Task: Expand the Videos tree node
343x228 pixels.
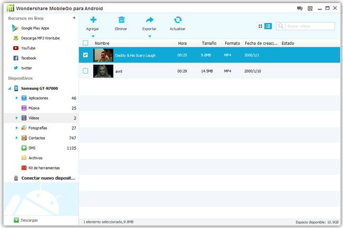Action: (16, 118)
